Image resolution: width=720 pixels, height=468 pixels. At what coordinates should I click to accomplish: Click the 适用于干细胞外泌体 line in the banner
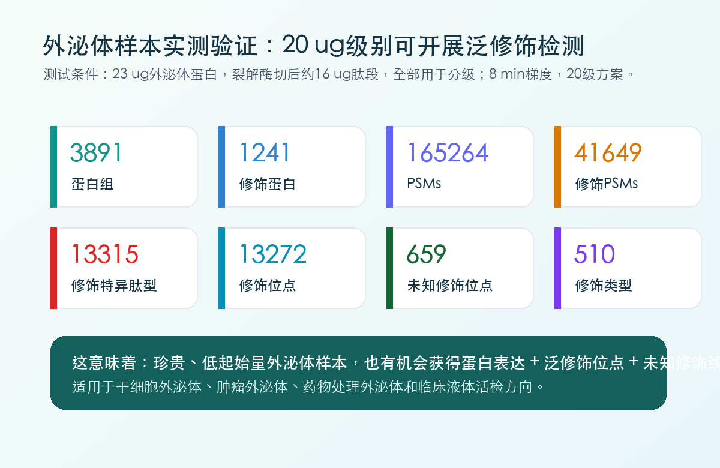tap(309, 387)
